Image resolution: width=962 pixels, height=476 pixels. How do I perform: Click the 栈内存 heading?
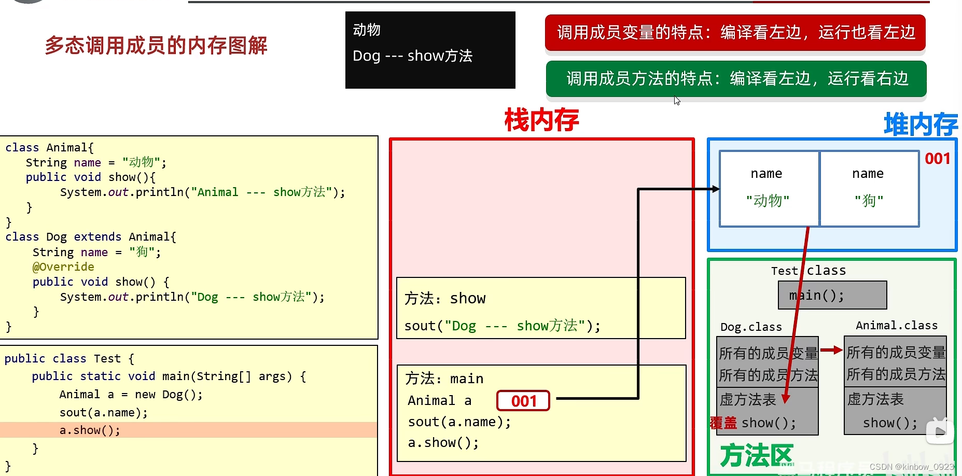point(541,120)
